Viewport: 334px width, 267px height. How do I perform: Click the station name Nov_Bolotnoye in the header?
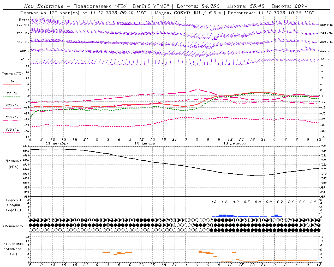[x=44, y=6]
